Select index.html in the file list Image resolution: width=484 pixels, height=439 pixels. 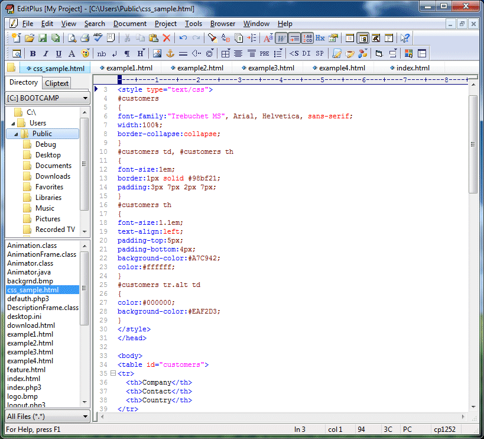click(x=23, y=379)
